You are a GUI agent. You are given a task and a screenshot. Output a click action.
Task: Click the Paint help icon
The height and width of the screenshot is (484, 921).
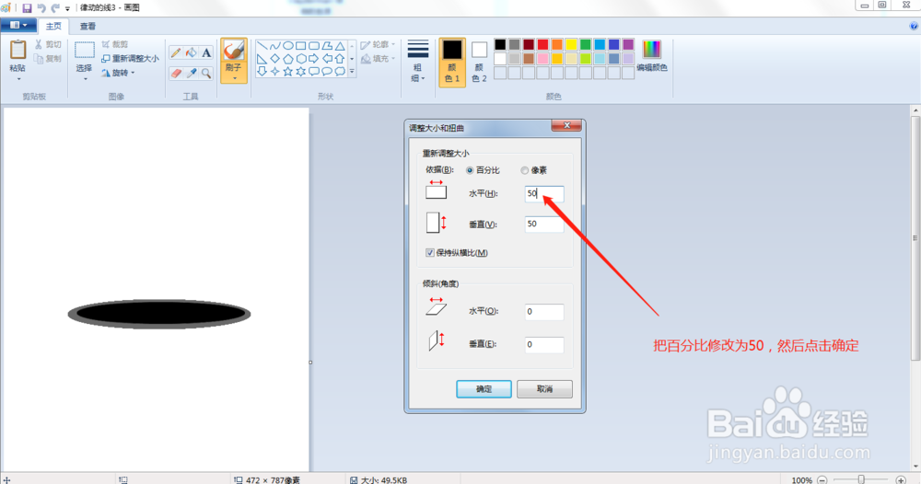click(x=914, y=26)
